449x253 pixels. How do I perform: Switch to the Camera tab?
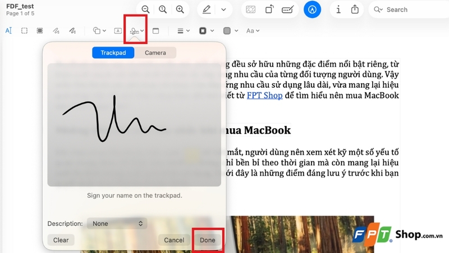tap(155, 53)
